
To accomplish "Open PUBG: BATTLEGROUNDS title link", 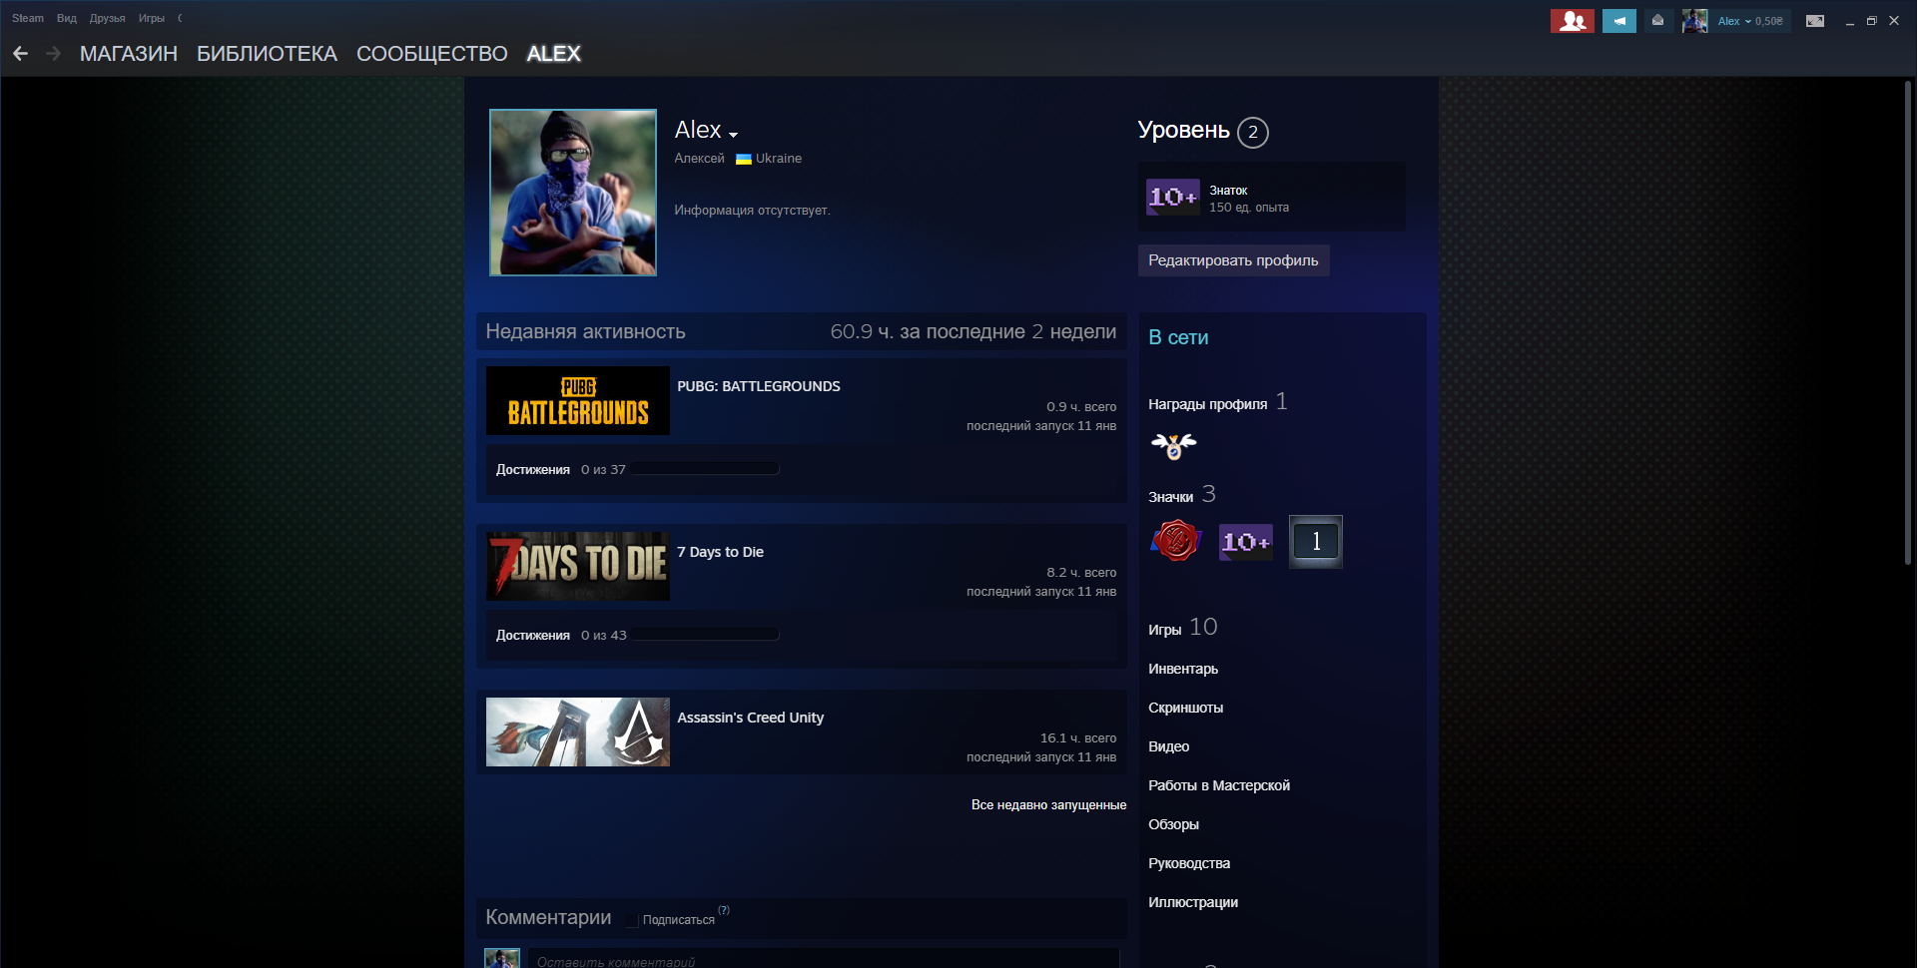I will 759,386.
